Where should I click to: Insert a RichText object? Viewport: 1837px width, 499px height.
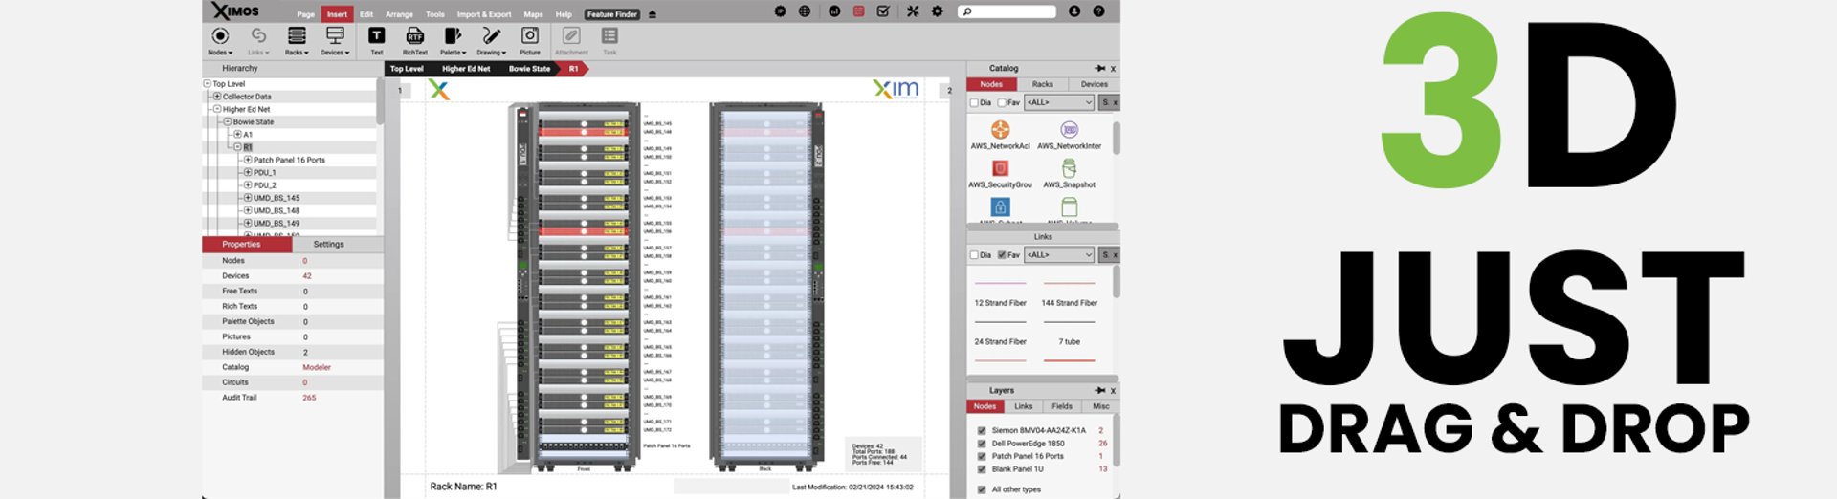click(x=415, y=41)
